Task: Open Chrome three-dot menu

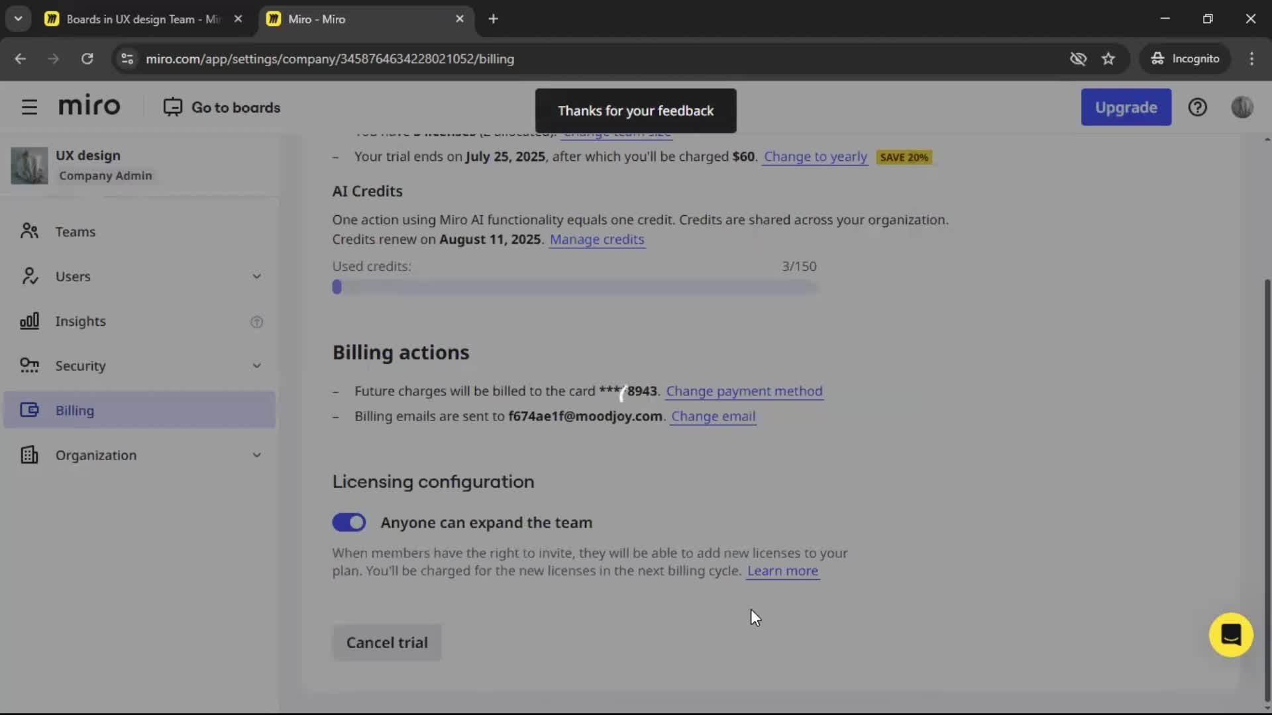Action: (1251, 59)
